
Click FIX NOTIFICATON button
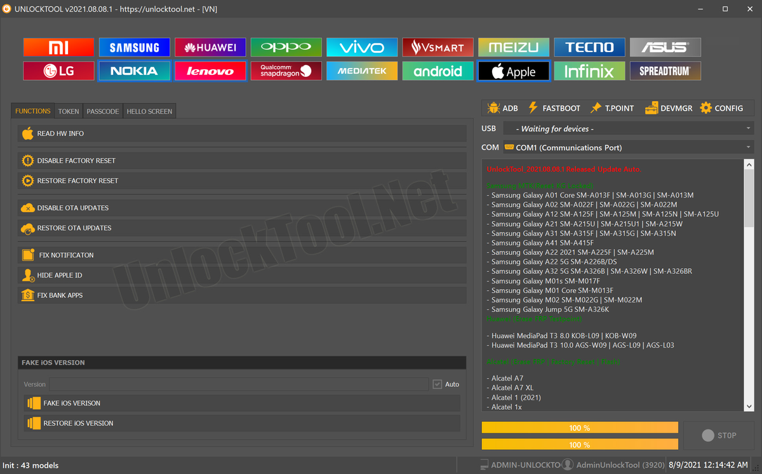[242, 255]
